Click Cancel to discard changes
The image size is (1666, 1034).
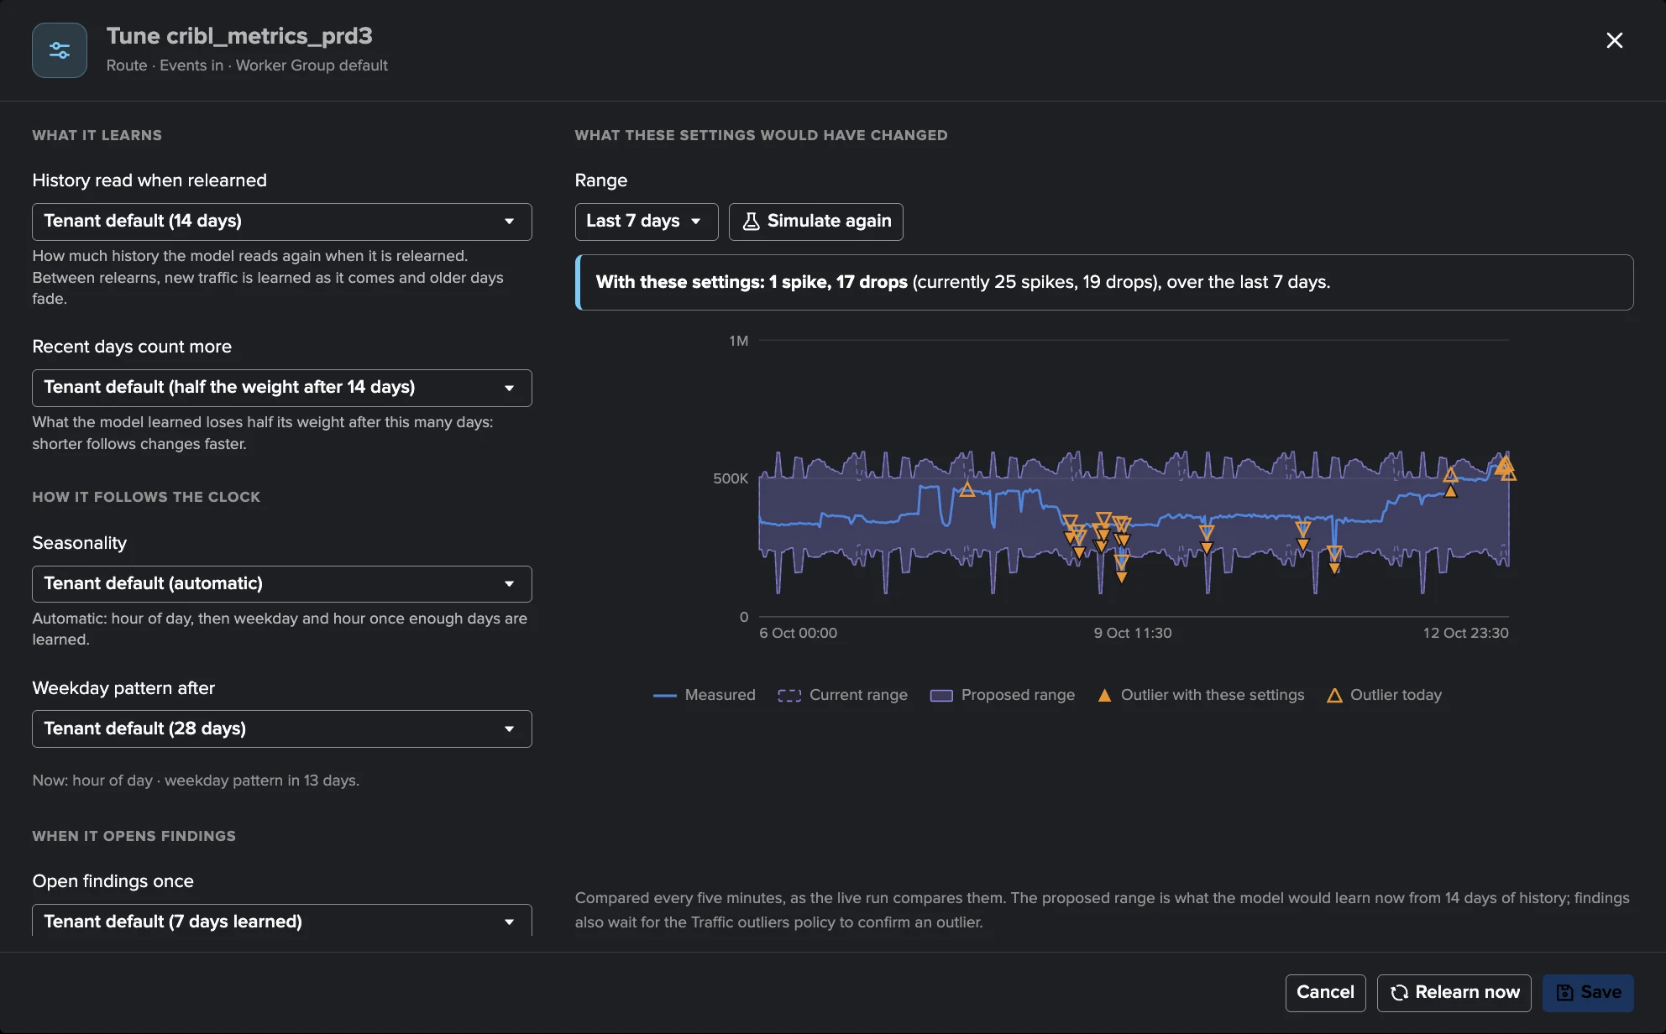pyautogui.click(x=1325, y=993)
